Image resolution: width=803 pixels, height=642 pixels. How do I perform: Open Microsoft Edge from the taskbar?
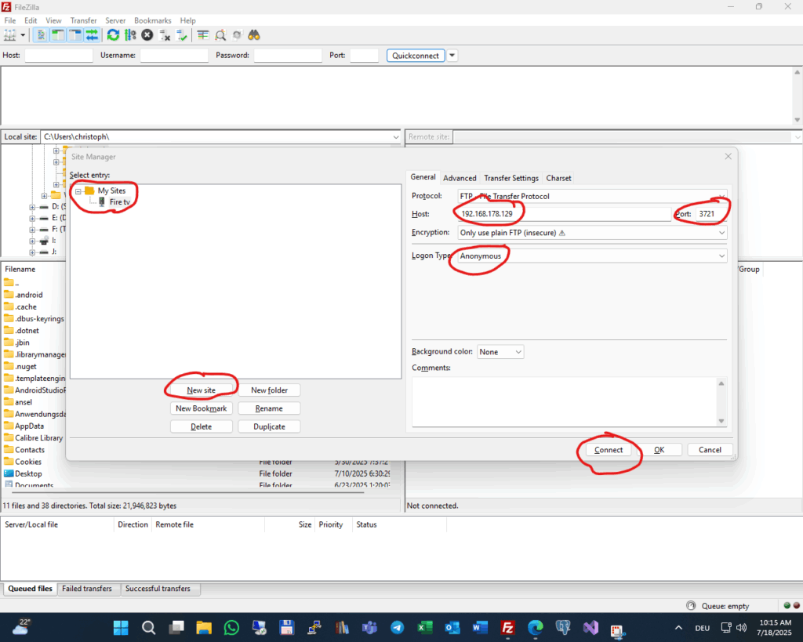[535, 628]
